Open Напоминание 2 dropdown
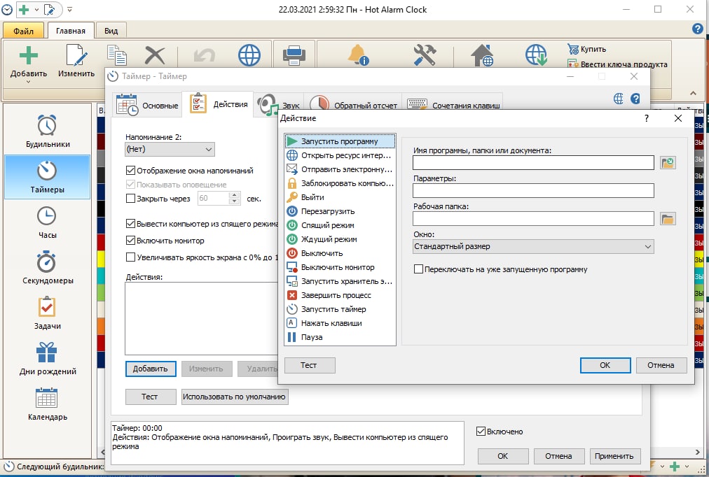 (170, 150)
